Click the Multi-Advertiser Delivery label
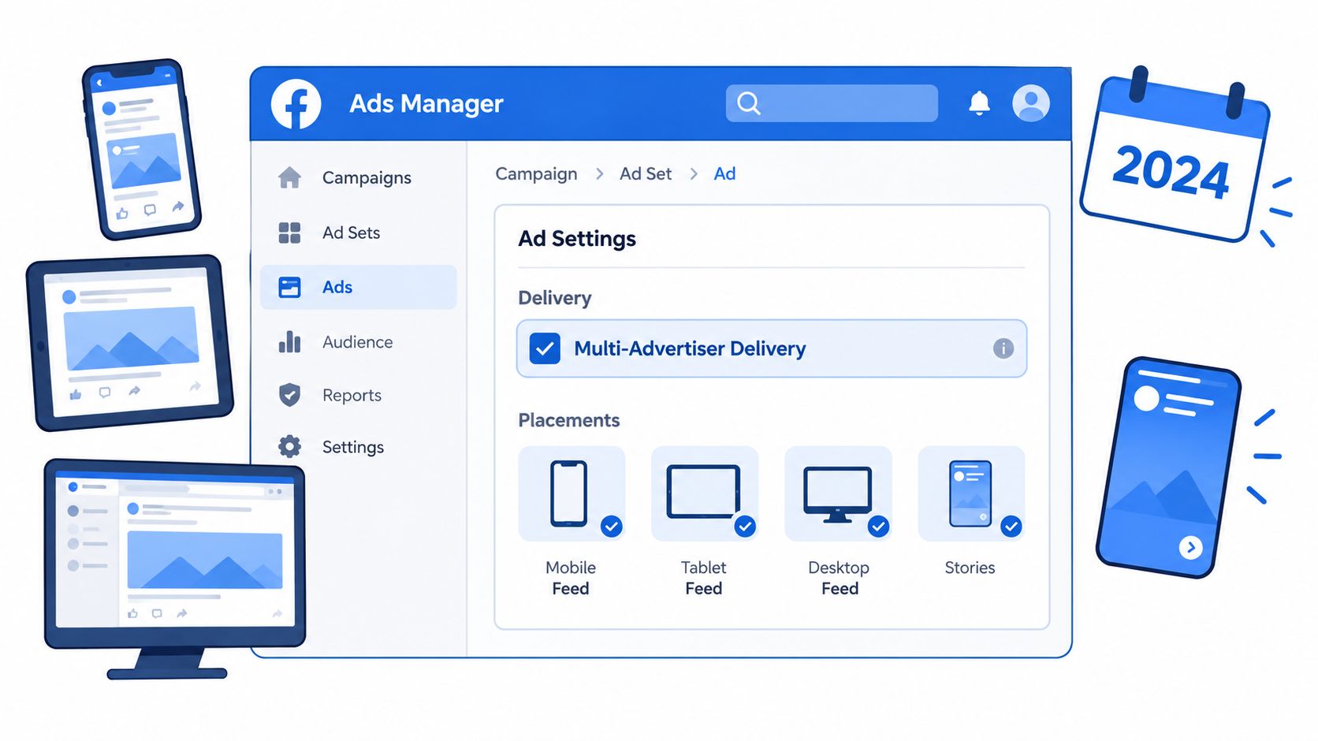The image size is (1318, 741). pos(690,348)
